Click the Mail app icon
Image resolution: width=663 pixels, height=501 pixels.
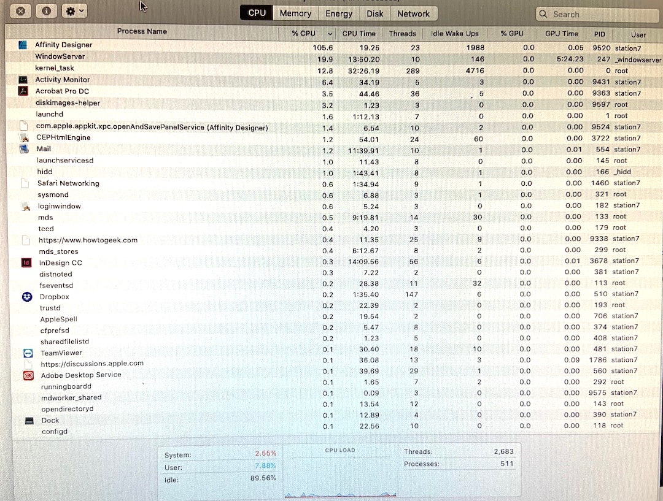[24, 148]
